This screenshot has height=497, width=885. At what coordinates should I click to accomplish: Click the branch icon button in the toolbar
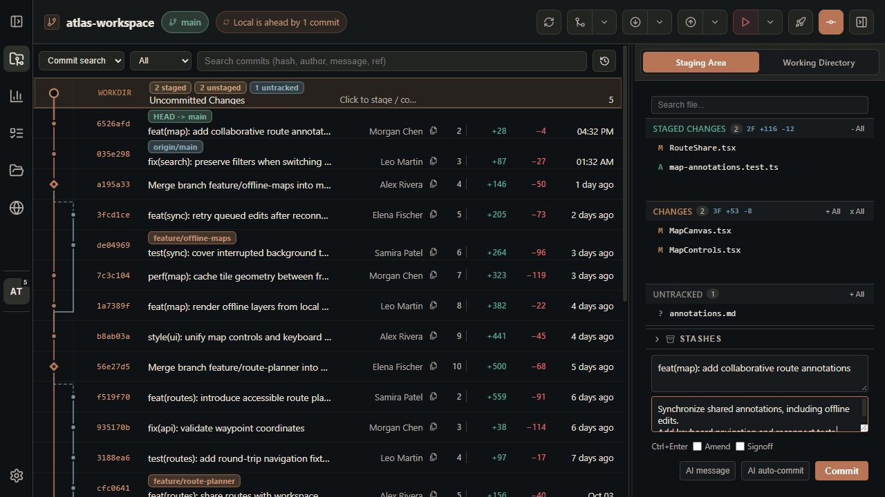tap(580, 22)
